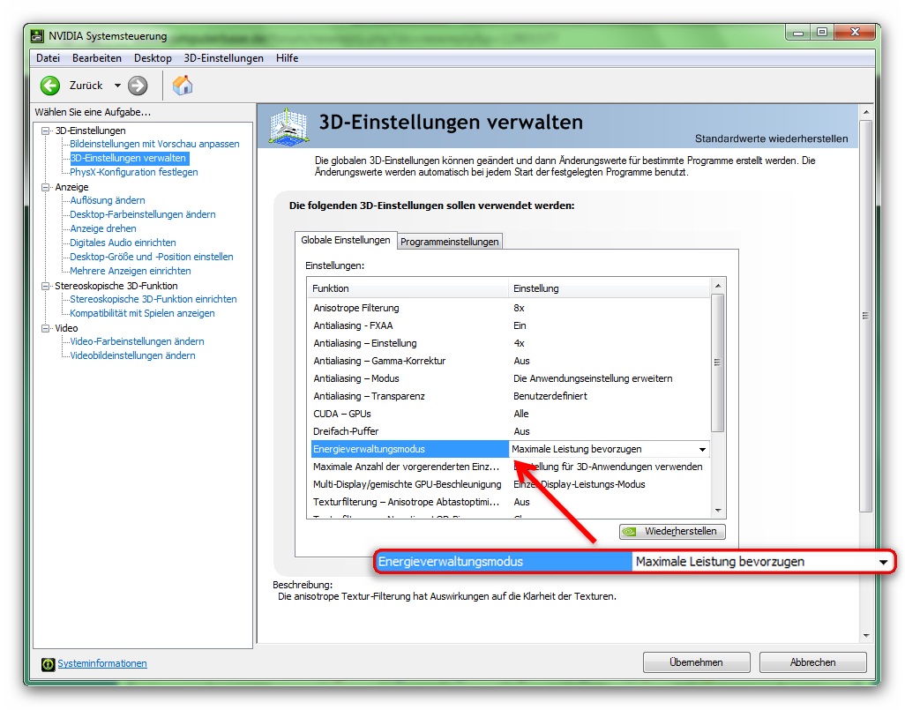
Task: Switch to the Programmeinstellungen tab
Action: point(450,242)
